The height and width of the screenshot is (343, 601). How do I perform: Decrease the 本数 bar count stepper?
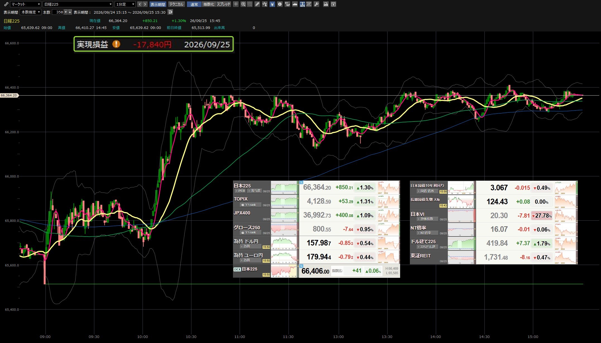(x=66, y=12)
